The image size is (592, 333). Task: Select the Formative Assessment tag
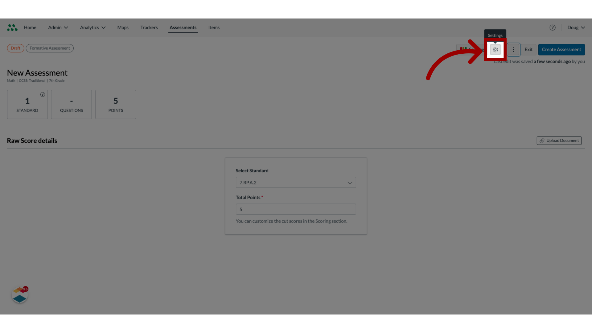50,48
